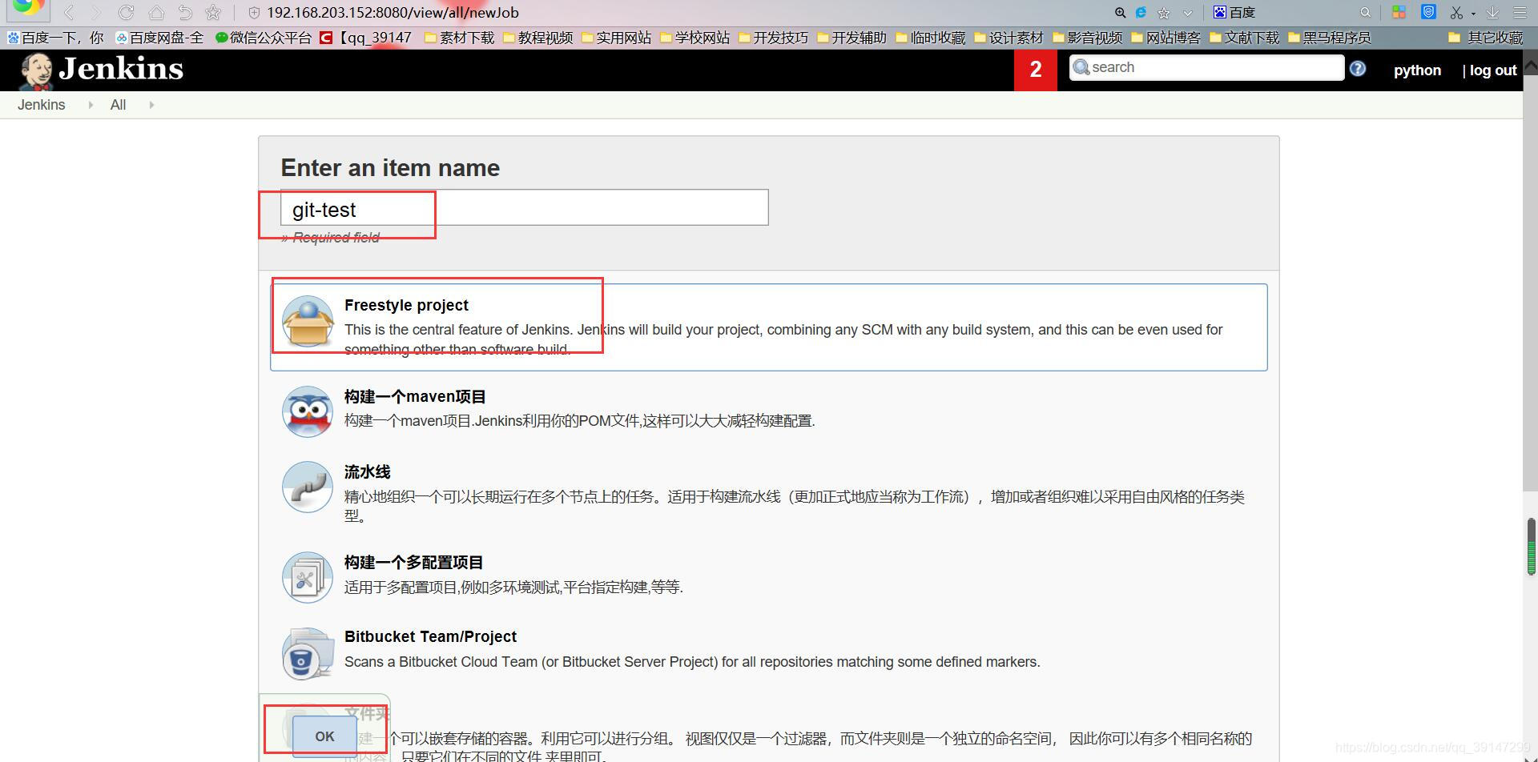
Task: Open the 教程视频 bookmark folder
Action: point(537,38)
